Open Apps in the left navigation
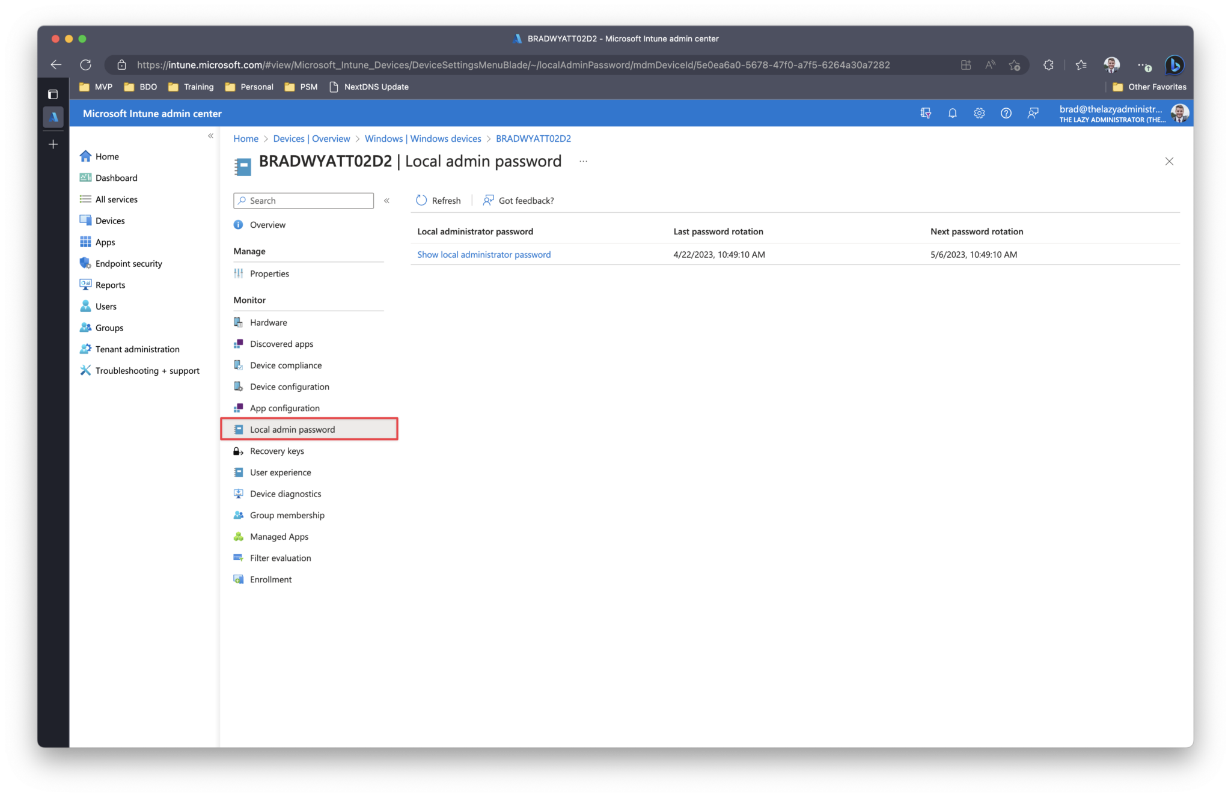The height and width of the screenshot is (797, 1231). point(97,242)
